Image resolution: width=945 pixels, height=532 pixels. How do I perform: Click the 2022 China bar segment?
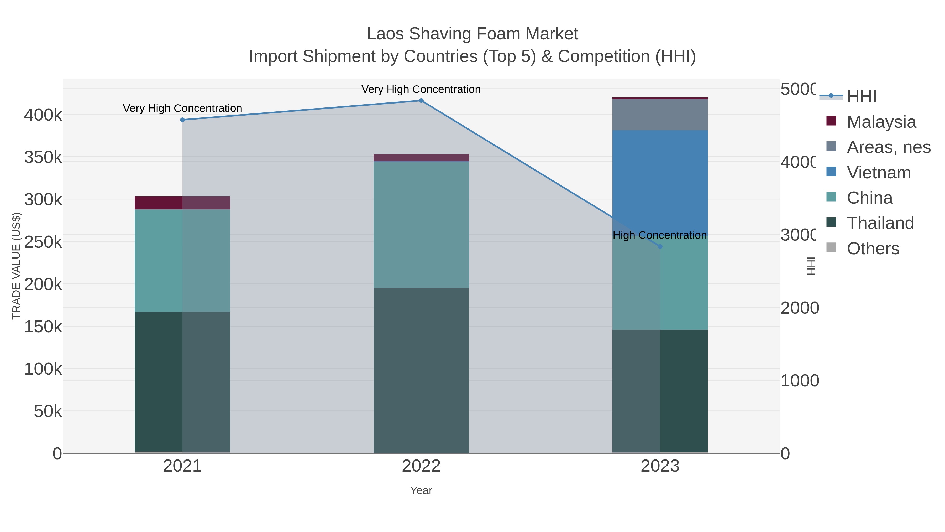click(x=421, y=225)
